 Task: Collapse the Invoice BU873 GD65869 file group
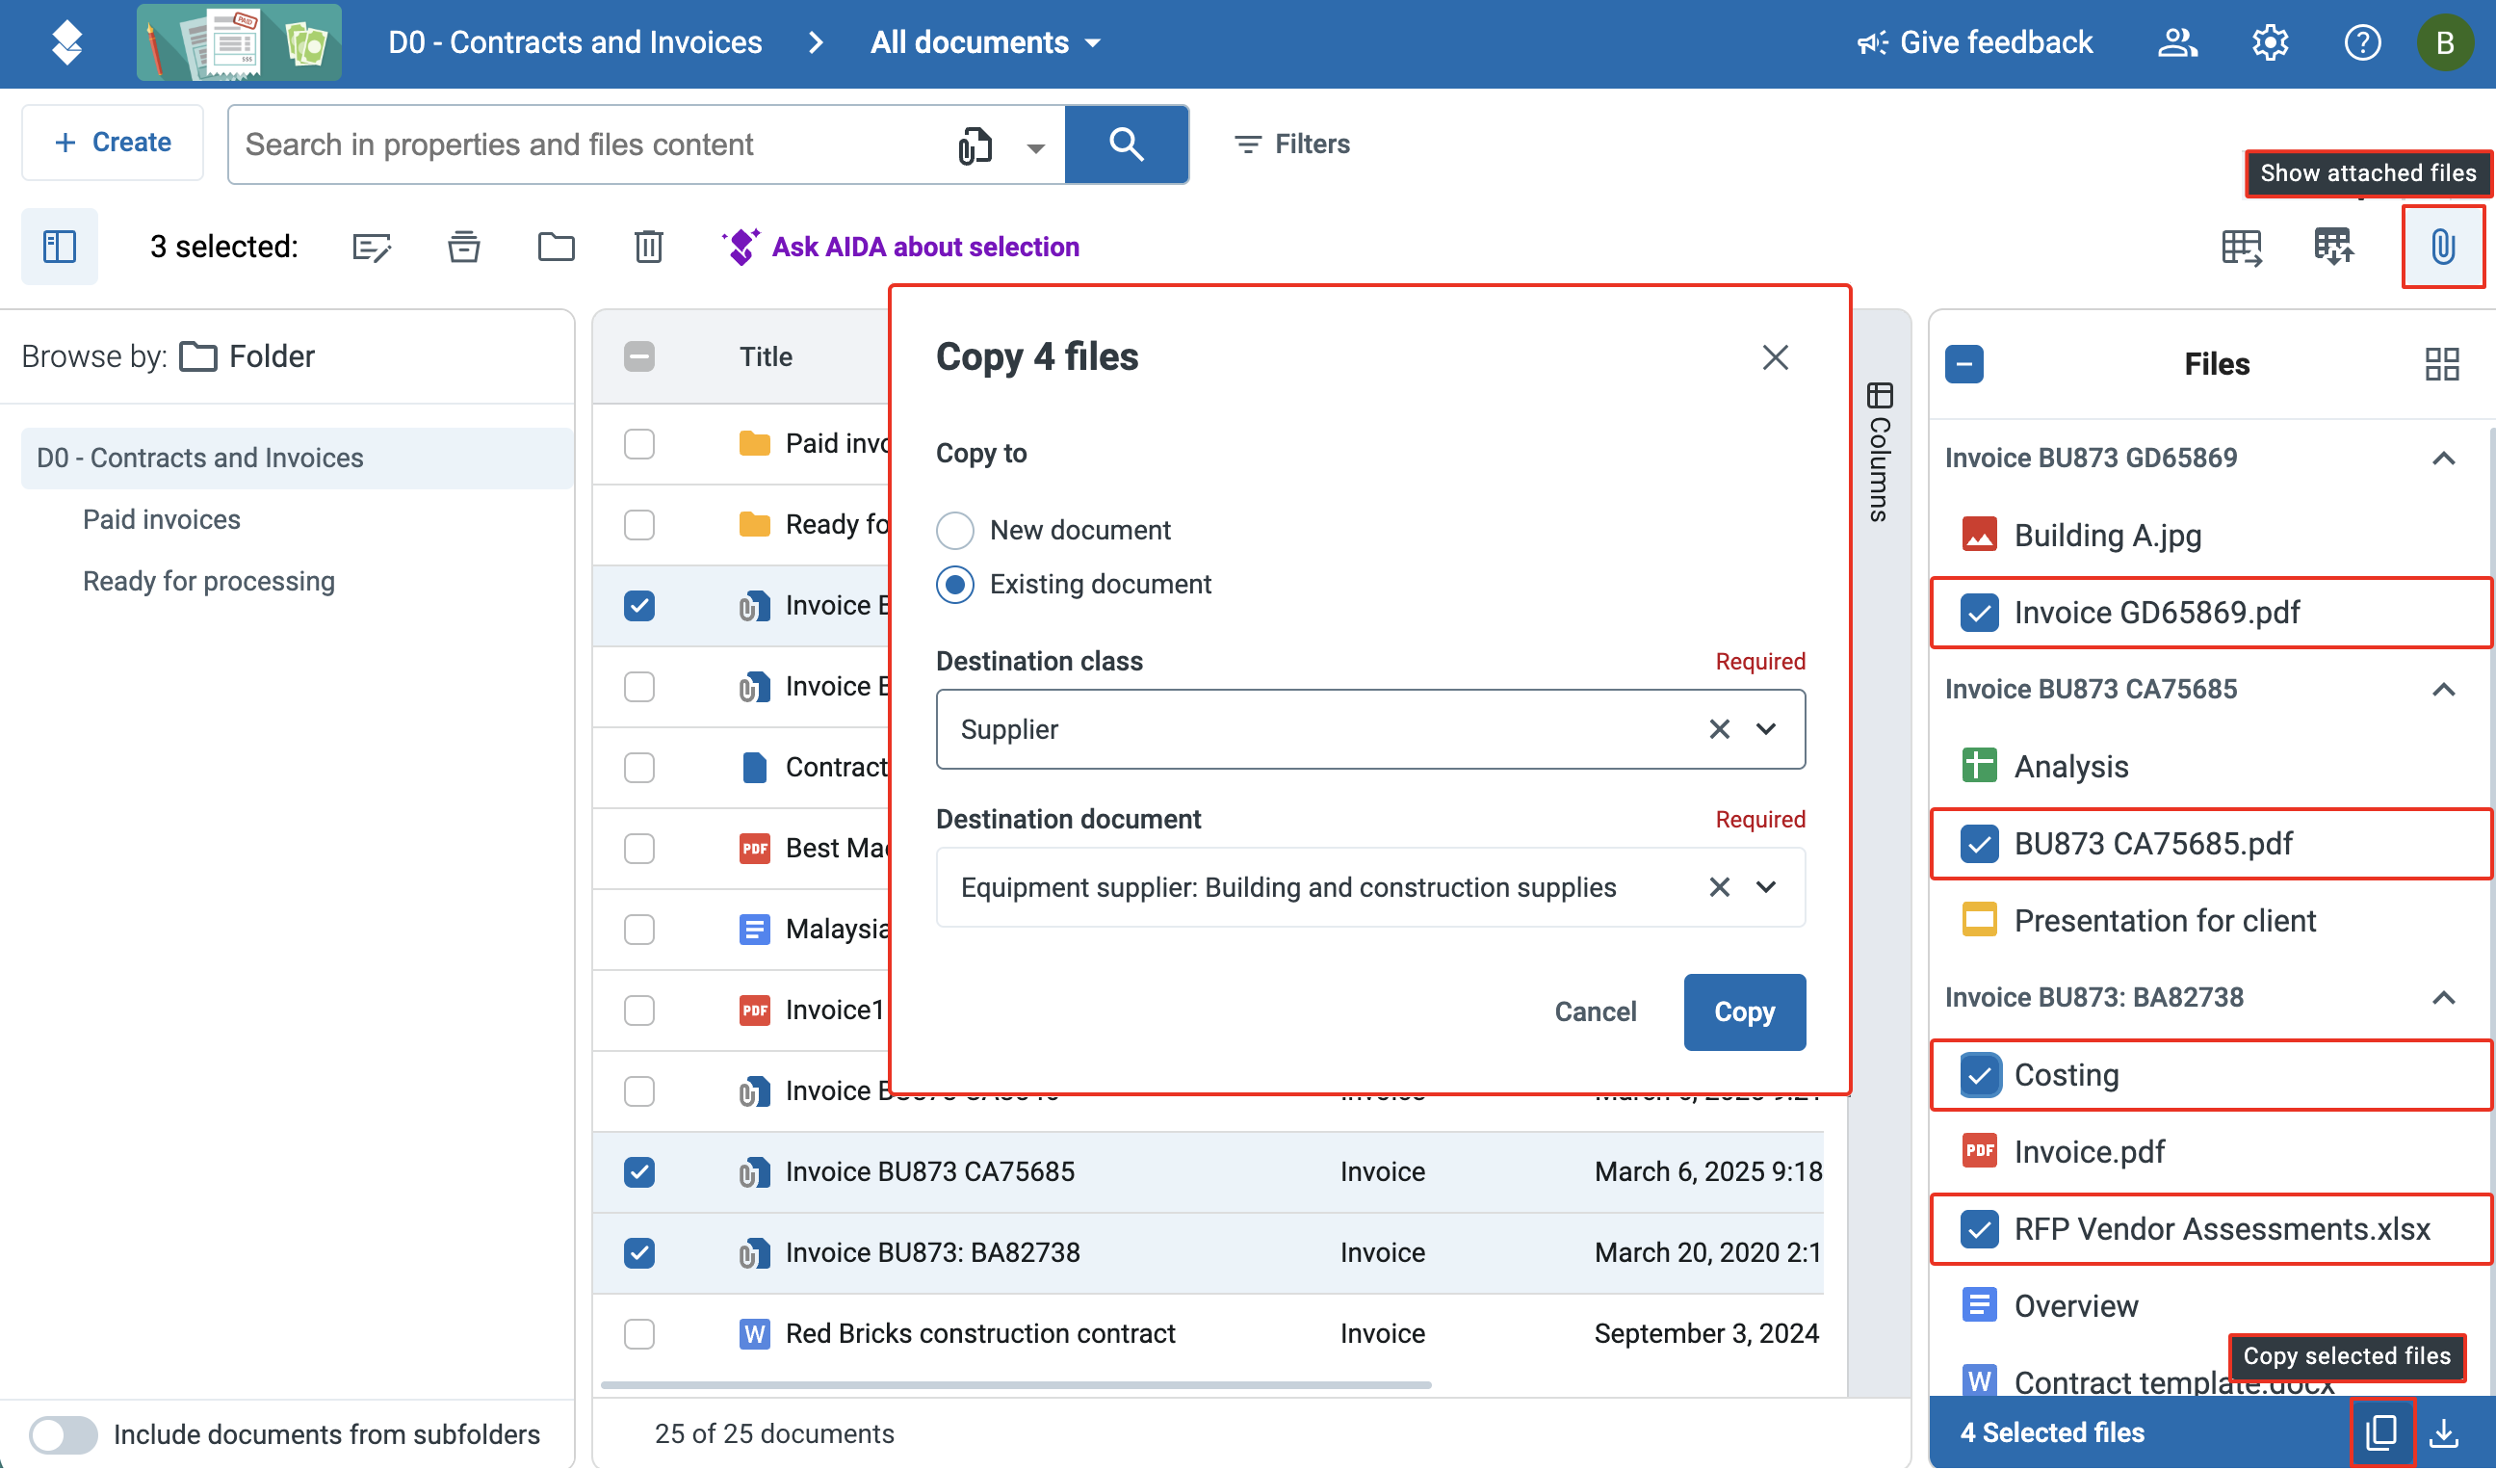pos(2443,459)
